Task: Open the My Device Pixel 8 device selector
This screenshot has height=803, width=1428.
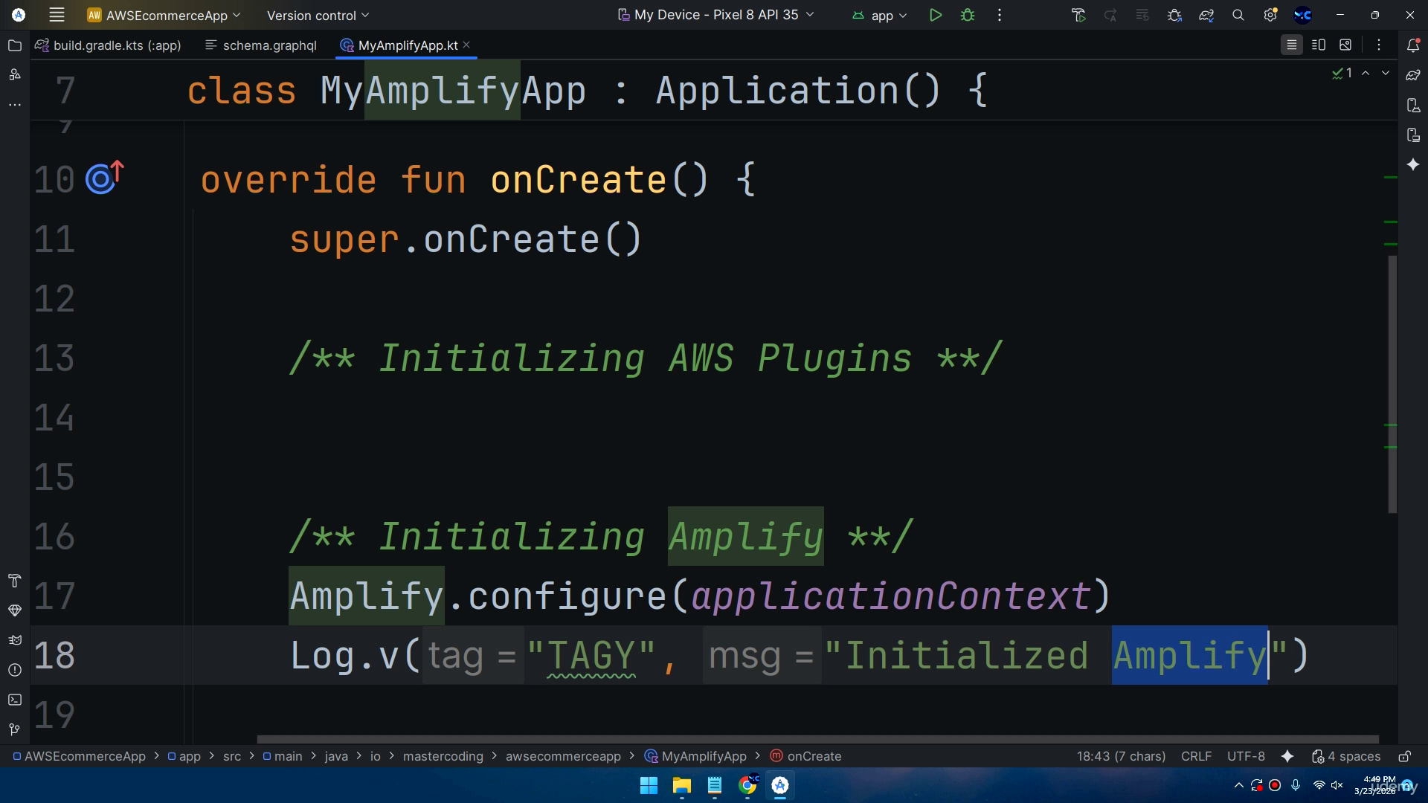Action: click(715, 15)
